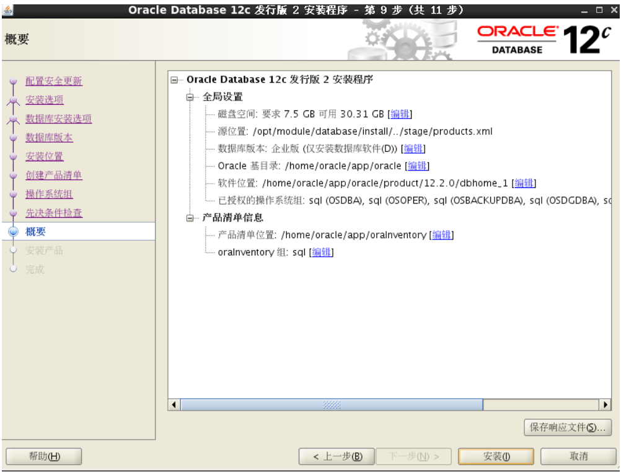Go to 创建产品清单 step in sidebar
The height and width of the screenshot is (472, 621).
(x=54, y=175)
